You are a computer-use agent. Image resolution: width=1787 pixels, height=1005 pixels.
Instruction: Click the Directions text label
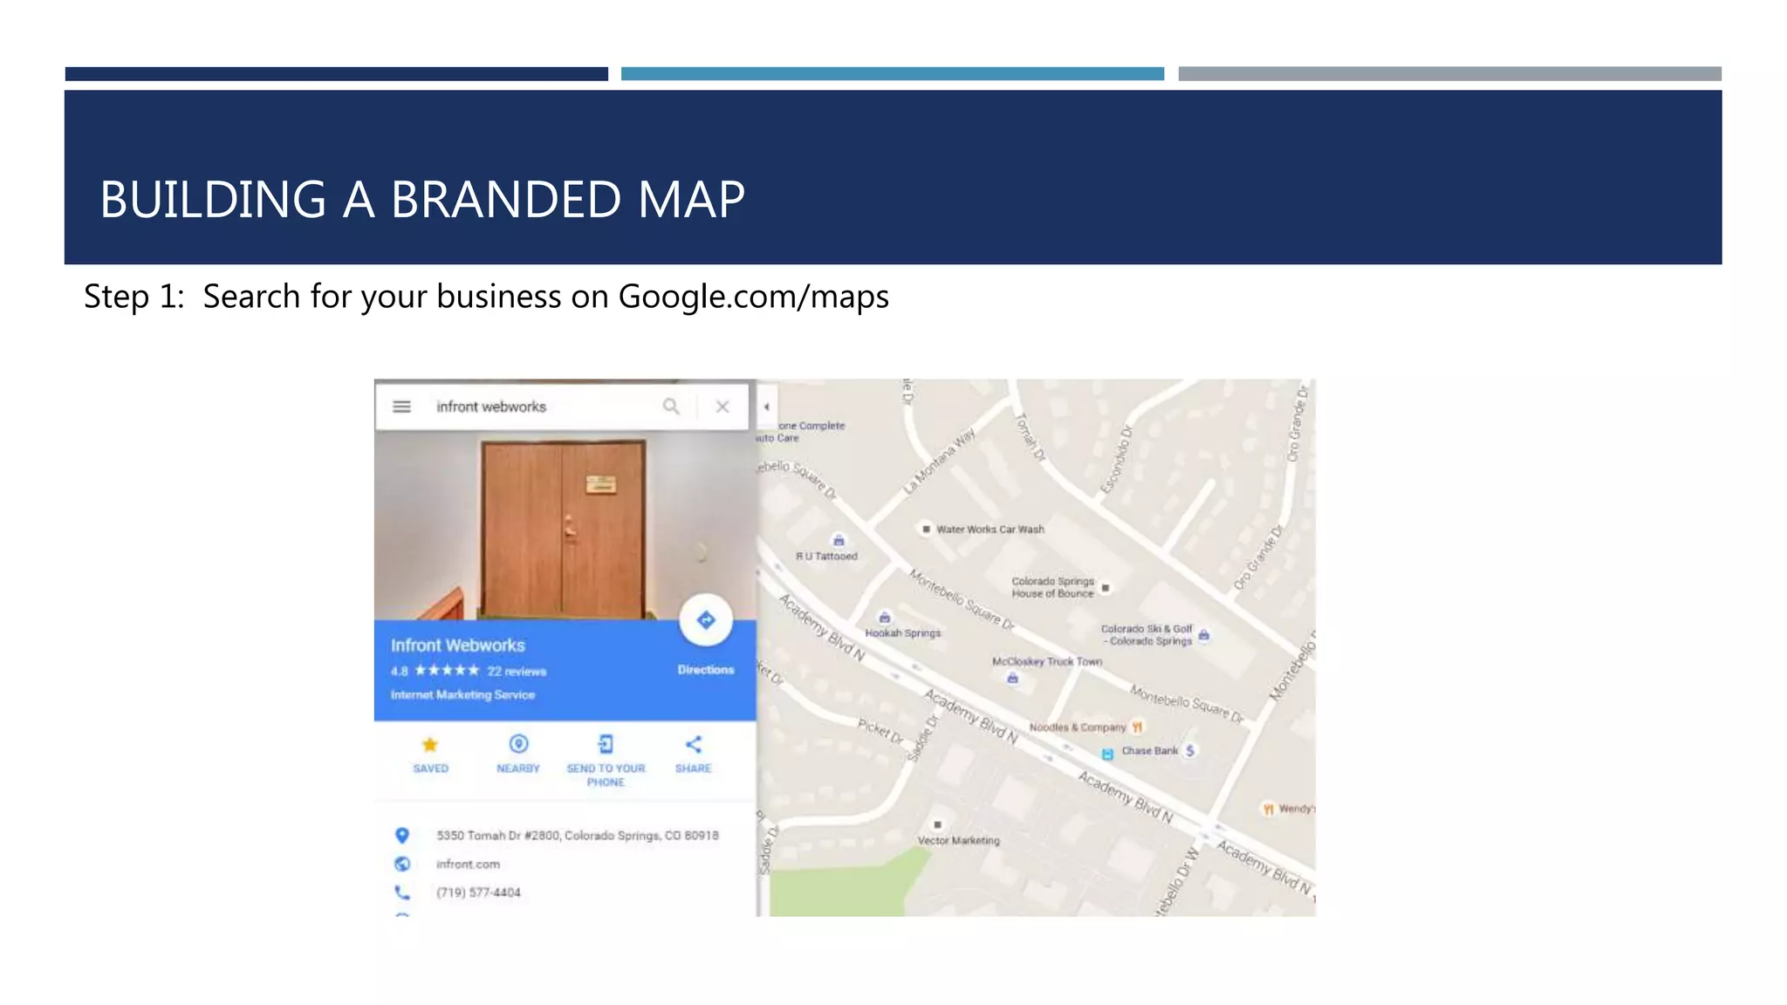(x=706, y=670)
